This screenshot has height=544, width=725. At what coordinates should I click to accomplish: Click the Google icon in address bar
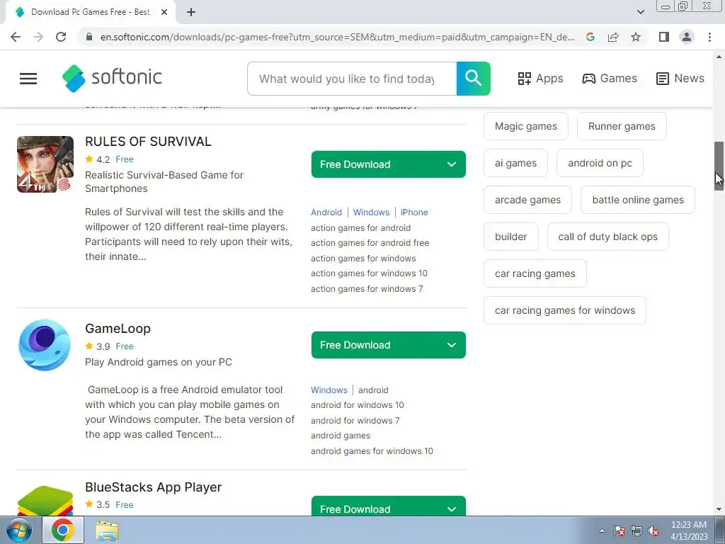click(590, 37)
